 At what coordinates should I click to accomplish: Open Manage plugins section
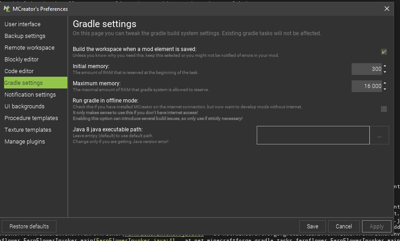25,141
